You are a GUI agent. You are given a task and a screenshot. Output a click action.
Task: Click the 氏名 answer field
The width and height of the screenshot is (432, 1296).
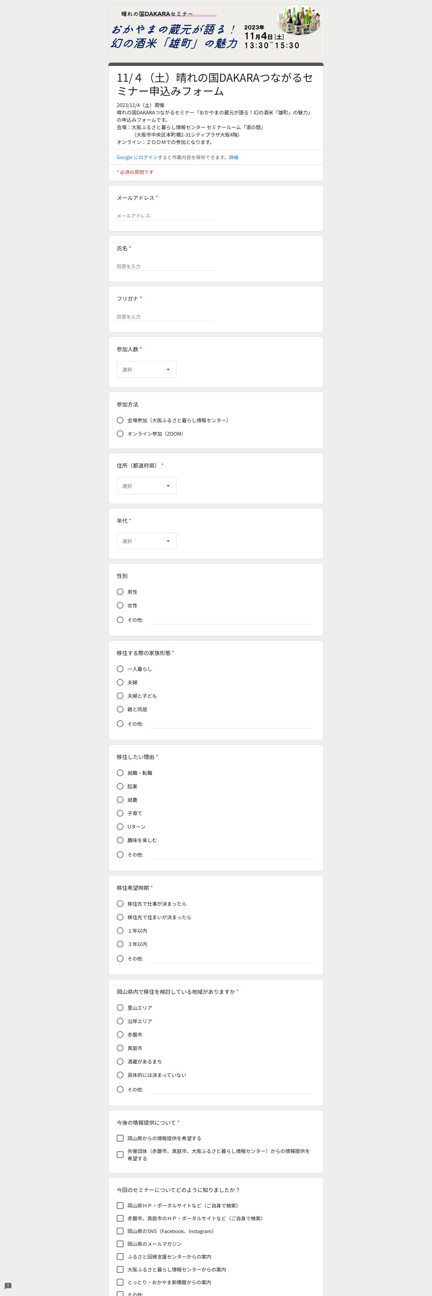coord(167,266)
